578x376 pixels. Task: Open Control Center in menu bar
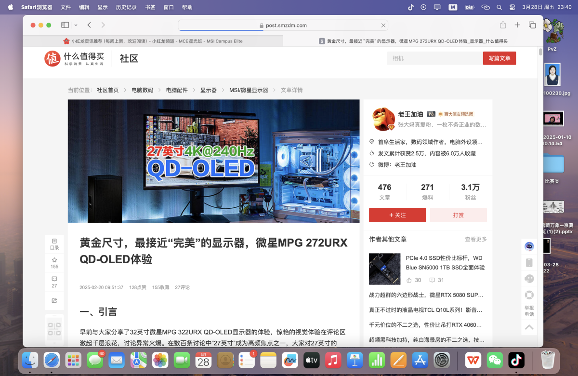point(512,7)
